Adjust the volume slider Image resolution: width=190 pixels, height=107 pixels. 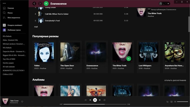182,102
